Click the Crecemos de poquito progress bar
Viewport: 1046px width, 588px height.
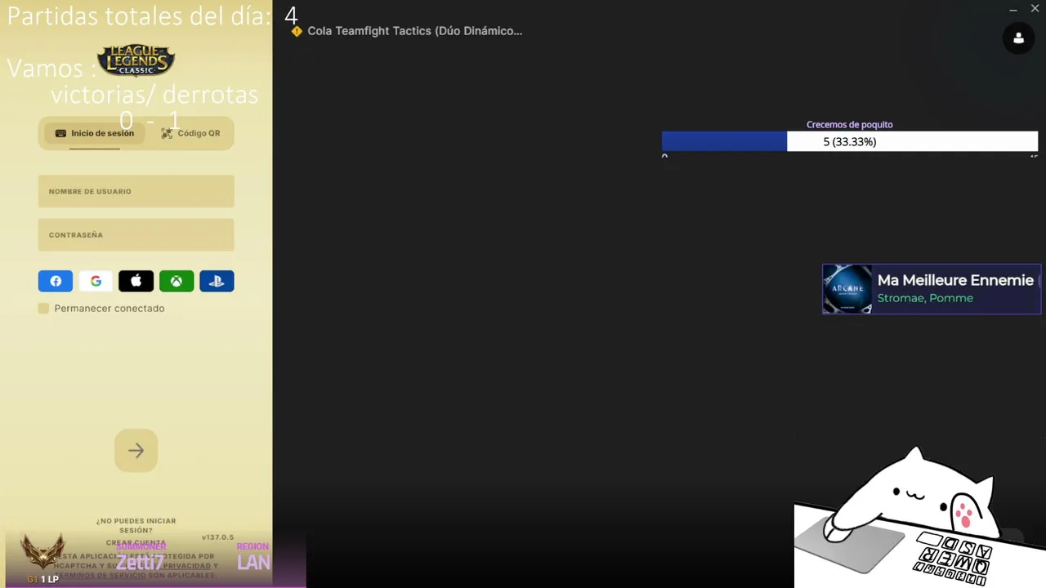[850, 141]
